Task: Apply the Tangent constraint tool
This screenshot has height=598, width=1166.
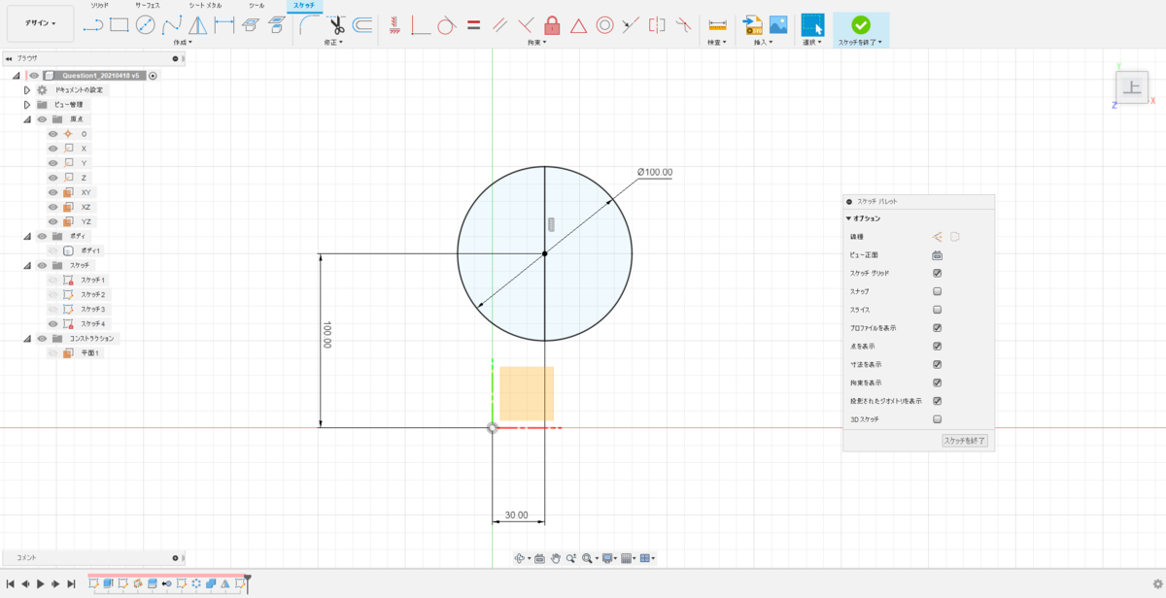Action: tap(447, 25)
